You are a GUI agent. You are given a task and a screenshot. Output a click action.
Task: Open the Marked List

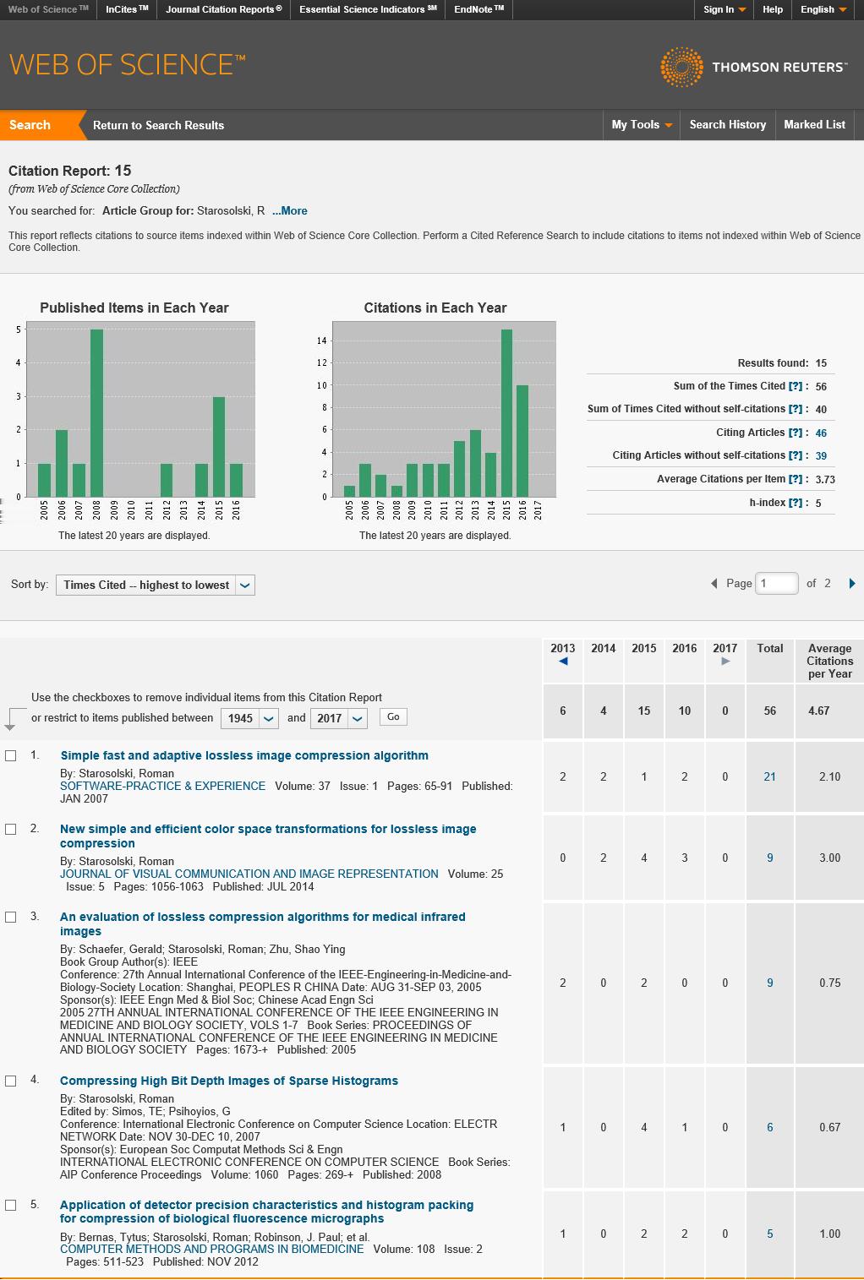814,125
